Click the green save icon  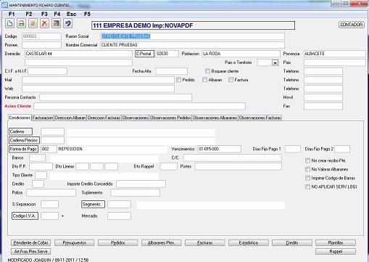click(x=21, y=23)
